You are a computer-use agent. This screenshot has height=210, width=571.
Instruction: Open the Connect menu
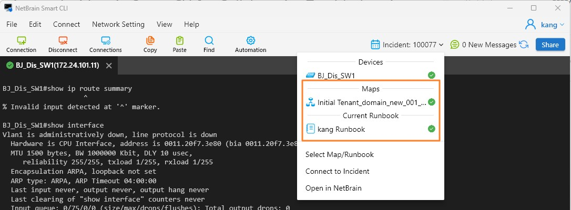point(66,24)
